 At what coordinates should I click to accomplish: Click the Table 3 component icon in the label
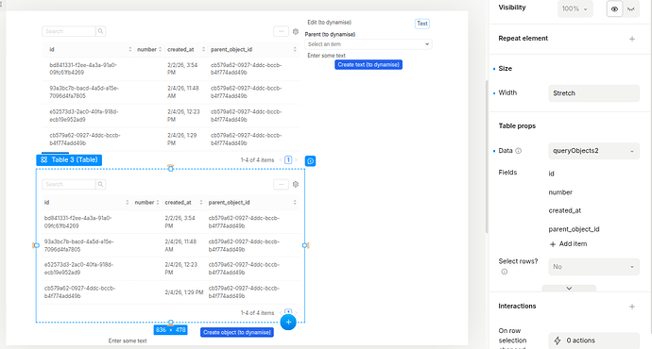pos(44,159)
